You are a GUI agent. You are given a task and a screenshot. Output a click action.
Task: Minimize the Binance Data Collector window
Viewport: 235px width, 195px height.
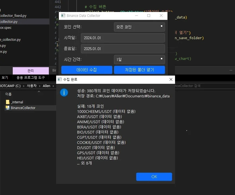point(136,16)
